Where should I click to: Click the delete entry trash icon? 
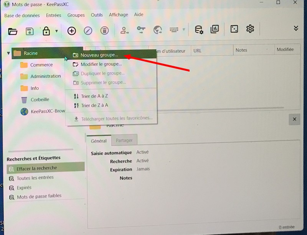pyautogui.click(x=104, y=31)
